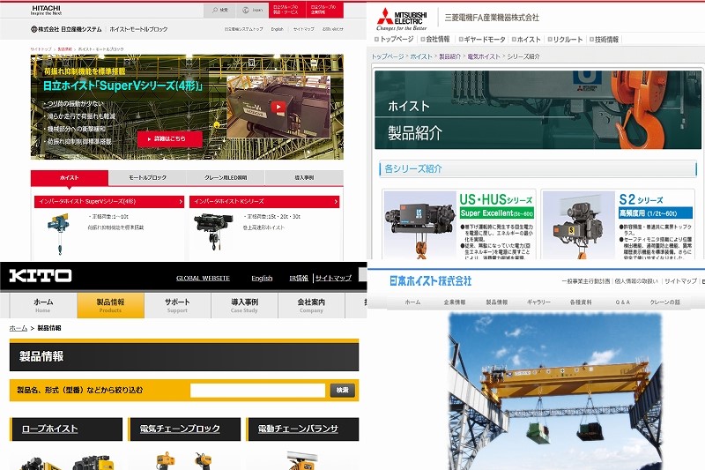This screenshot has width=705, height=470.
Task: Switch to the モートルブロック tab
Action: (x=147, y=177)
